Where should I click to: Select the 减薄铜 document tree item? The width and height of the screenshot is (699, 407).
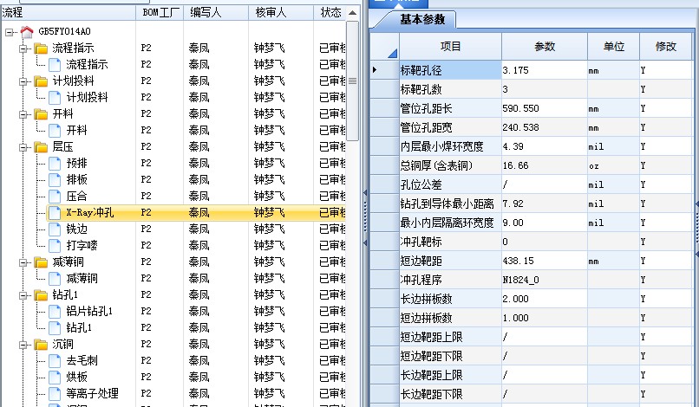click(82, 279)
